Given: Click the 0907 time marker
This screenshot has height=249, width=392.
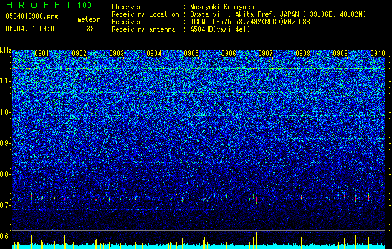Looking at the screenshot, I should pyautogui.click(x=265, y=54).
